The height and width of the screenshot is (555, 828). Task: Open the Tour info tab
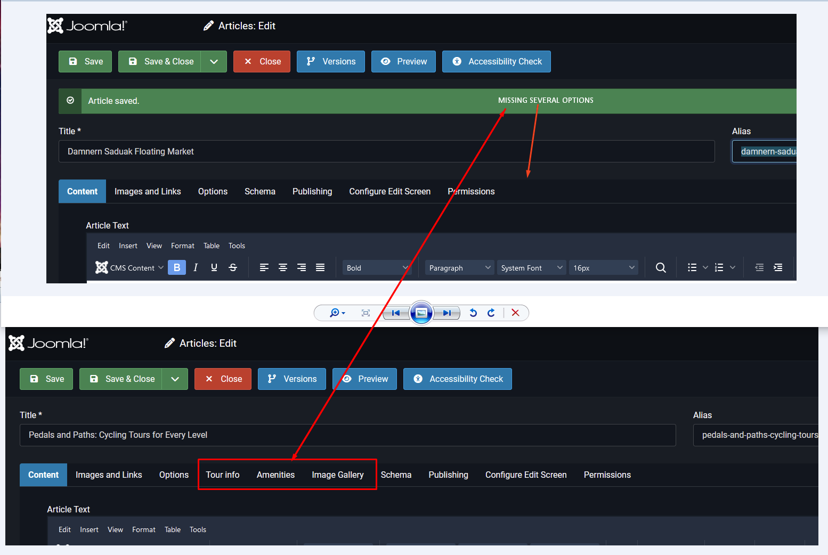coord(223,475)
